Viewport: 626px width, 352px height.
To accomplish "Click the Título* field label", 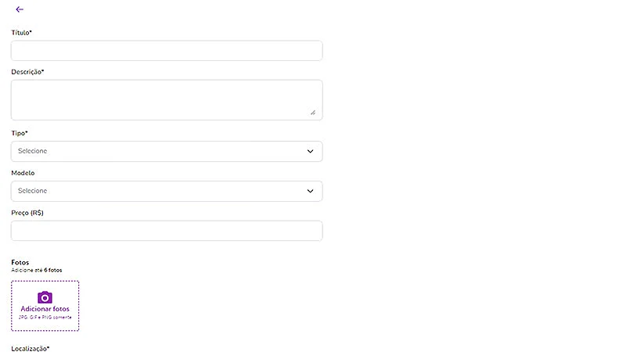I will tap(22, 32).
